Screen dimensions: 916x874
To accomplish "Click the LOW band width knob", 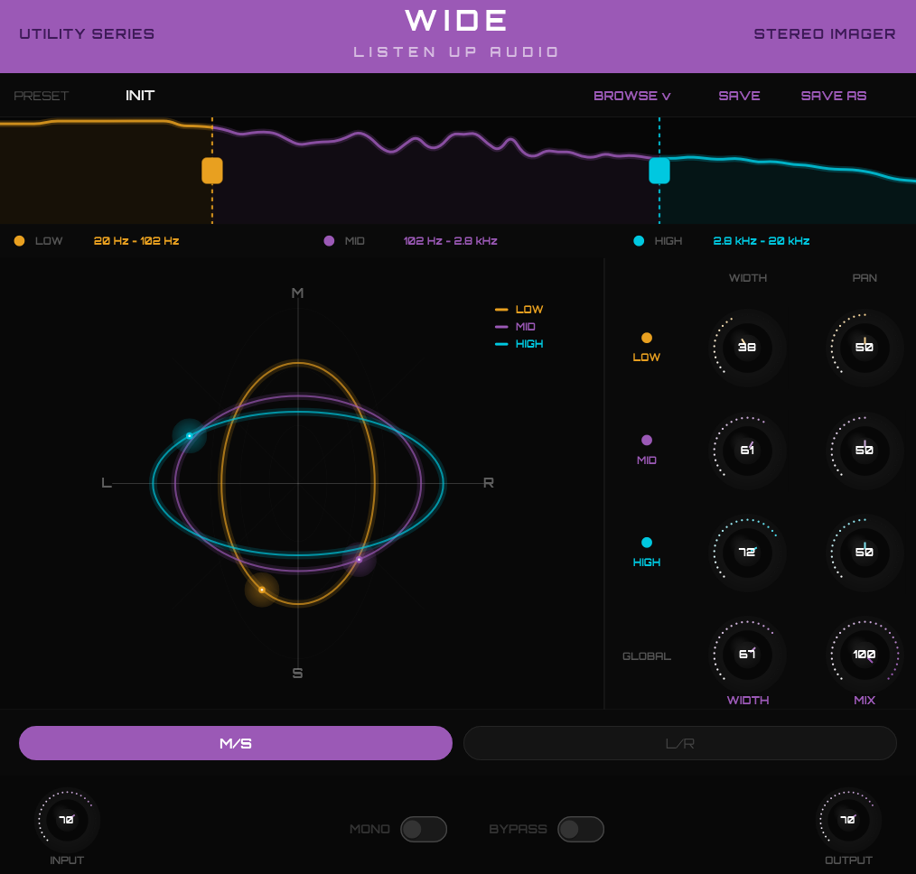I will 747,348.
